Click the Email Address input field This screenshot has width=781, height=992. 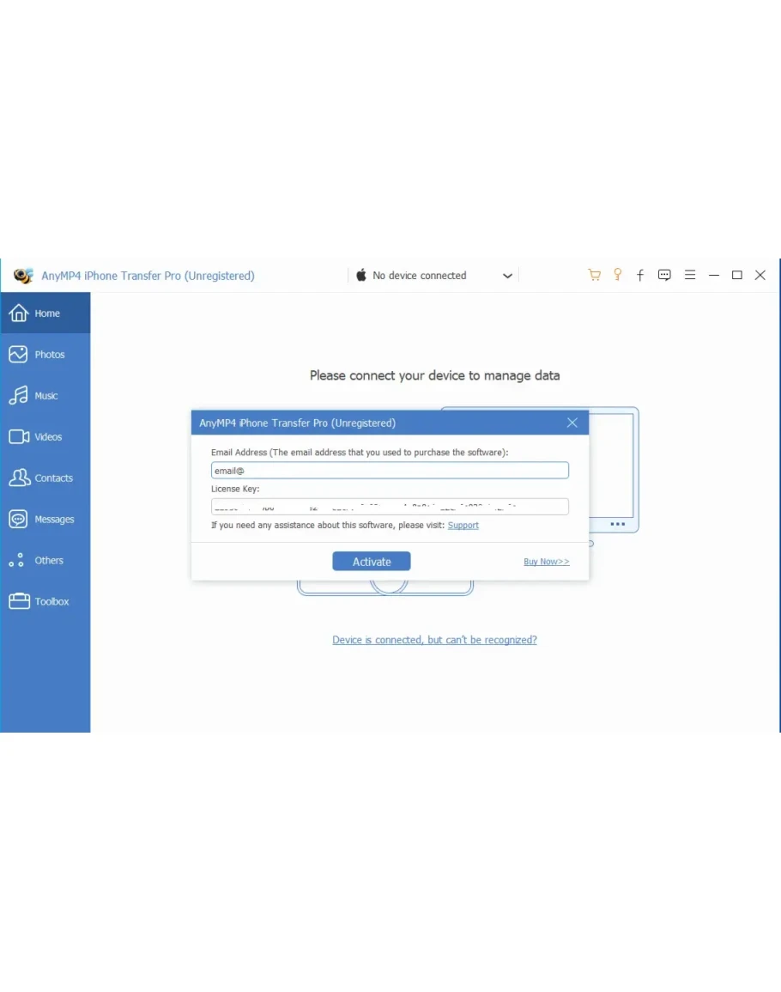[390, 471]
